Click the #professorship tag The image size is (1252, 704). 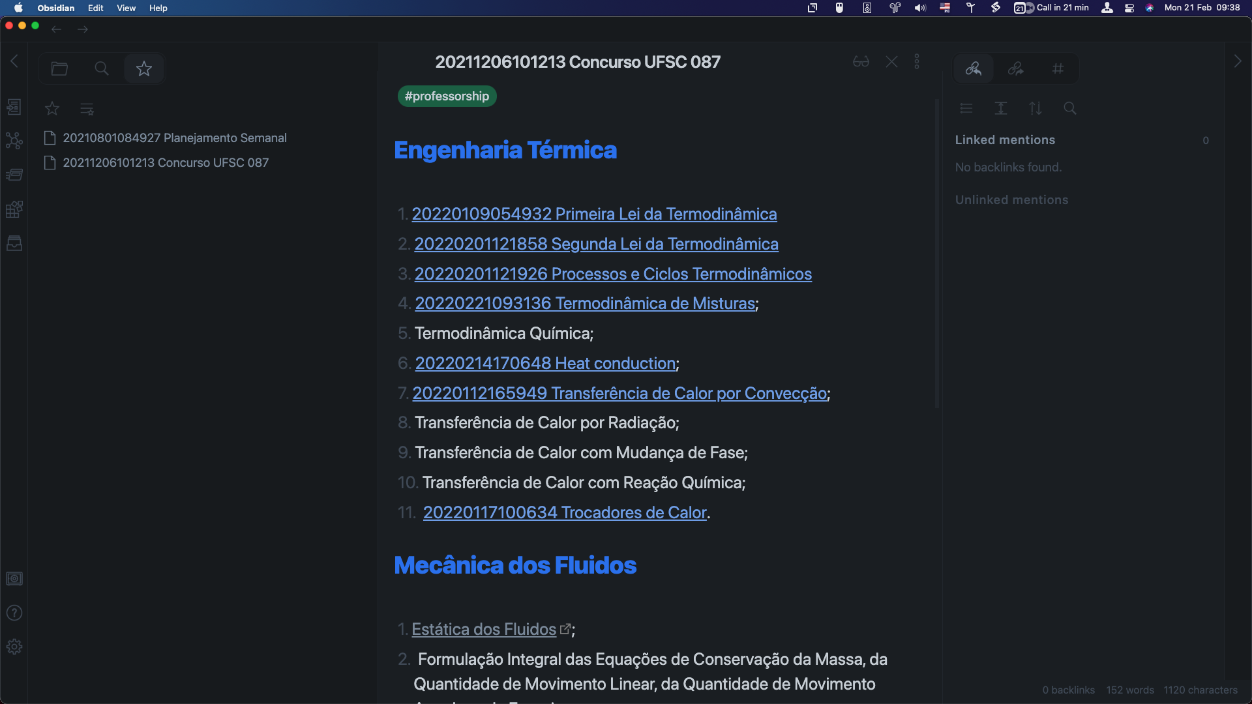447,96
